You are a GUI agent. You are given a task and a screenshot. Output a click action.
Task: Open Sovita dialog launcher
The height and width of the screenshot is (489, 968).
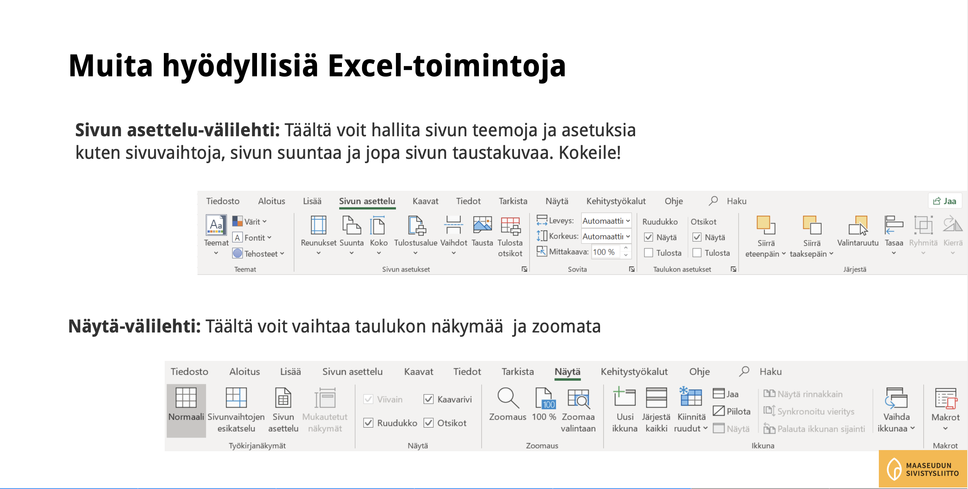click(632, 269)
